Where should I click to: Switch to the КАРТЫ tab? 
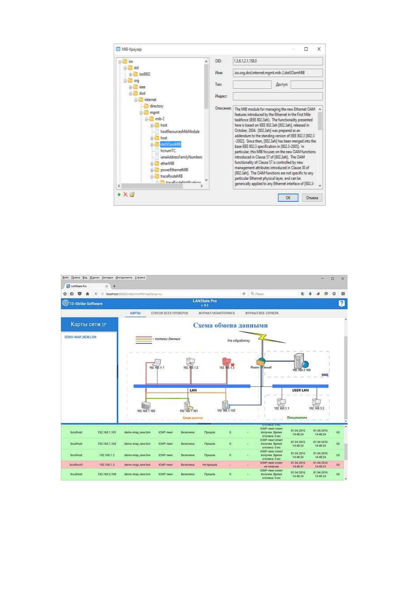(135, 313)
